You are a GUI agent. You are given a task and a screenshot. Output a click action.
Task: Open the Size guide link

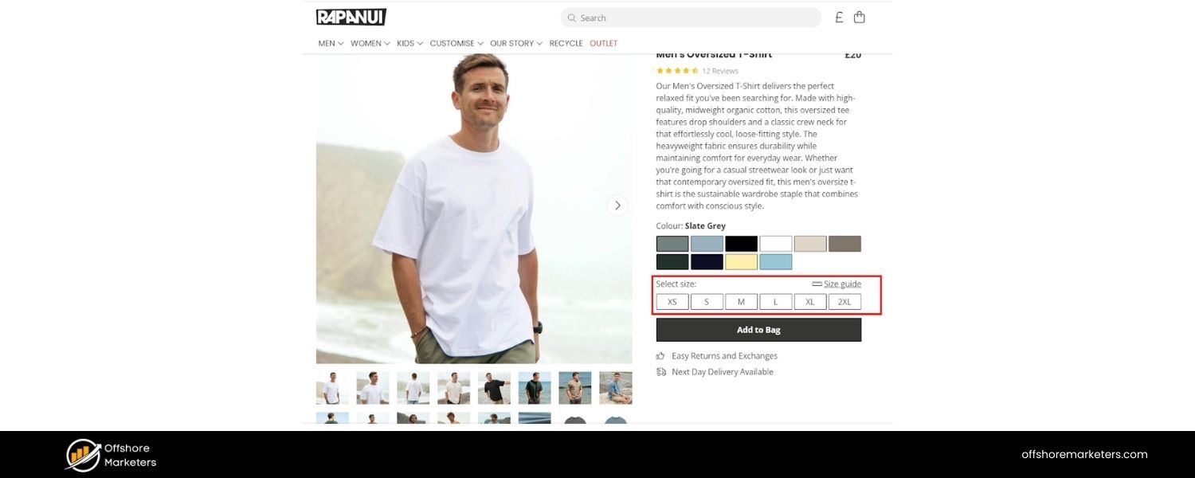click(841, 284)
